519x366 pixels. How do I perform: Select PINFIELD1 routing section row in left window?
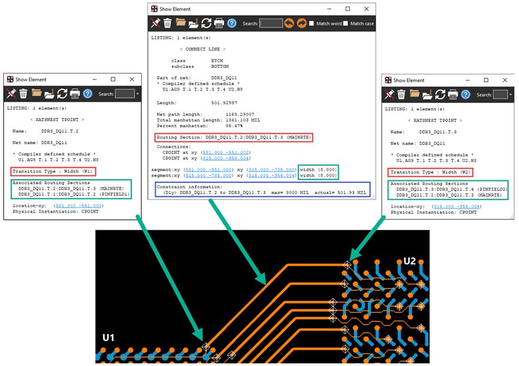[74, 194]
